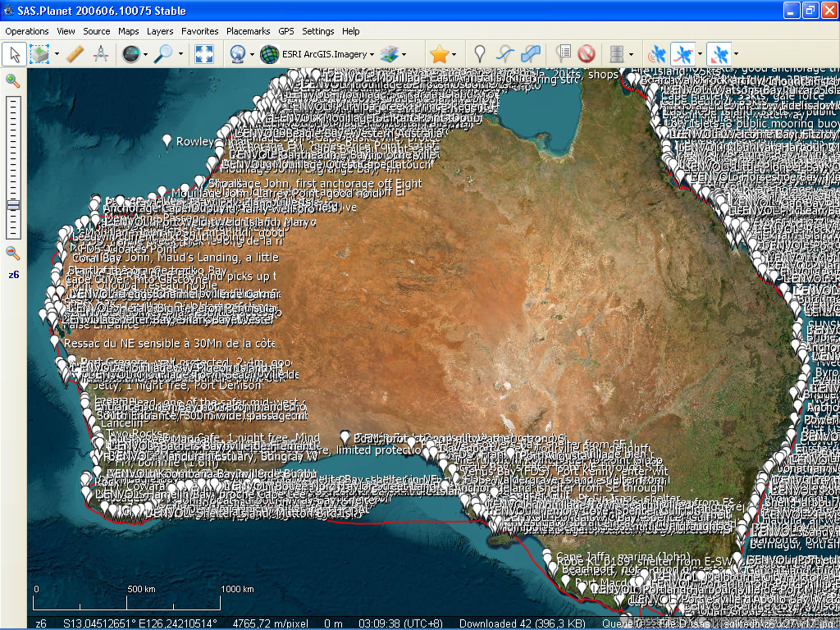The height and width of the screenshot is (630, 840).
Task: Click the cache database server icon
Action: pyautogui.click(x=617, y=54)
